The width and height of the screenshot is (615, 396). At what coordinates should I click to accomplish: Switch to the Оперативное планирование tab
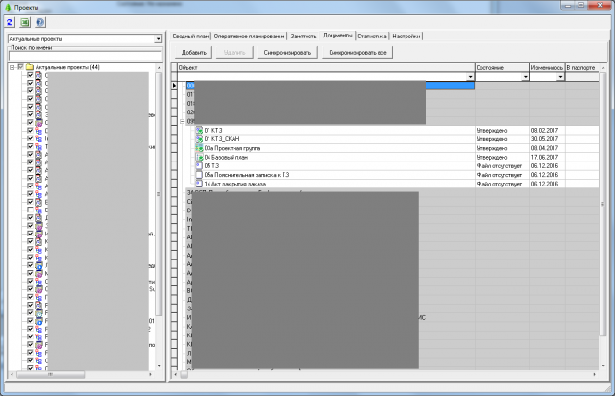[x=249, y=37]
